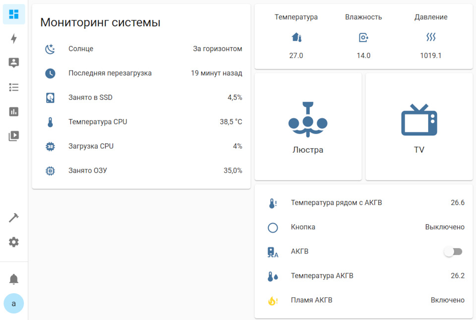The image size is (476, 320).
Task: Select the Overview dashboard at sidebar top
Action: pyautogui.click(x=14, y=14)
